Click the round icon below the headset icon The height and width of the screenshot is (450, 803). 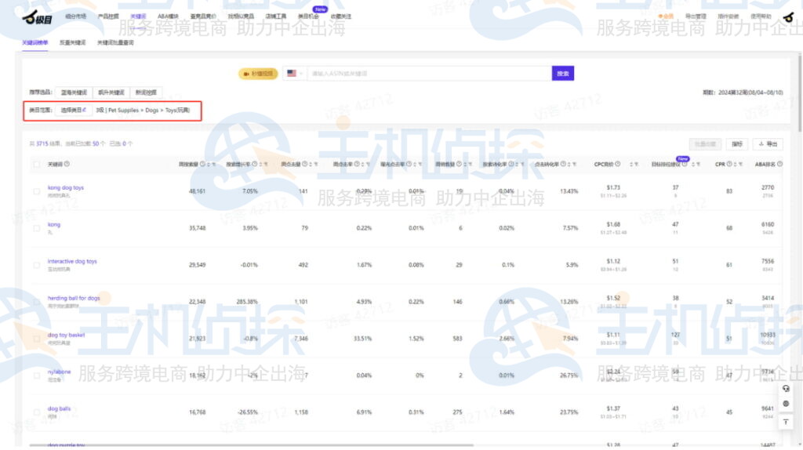click(x=786, y=404)
